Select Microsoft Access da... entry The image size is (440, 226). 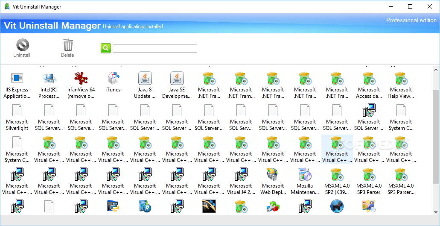[x=369, y=85]
